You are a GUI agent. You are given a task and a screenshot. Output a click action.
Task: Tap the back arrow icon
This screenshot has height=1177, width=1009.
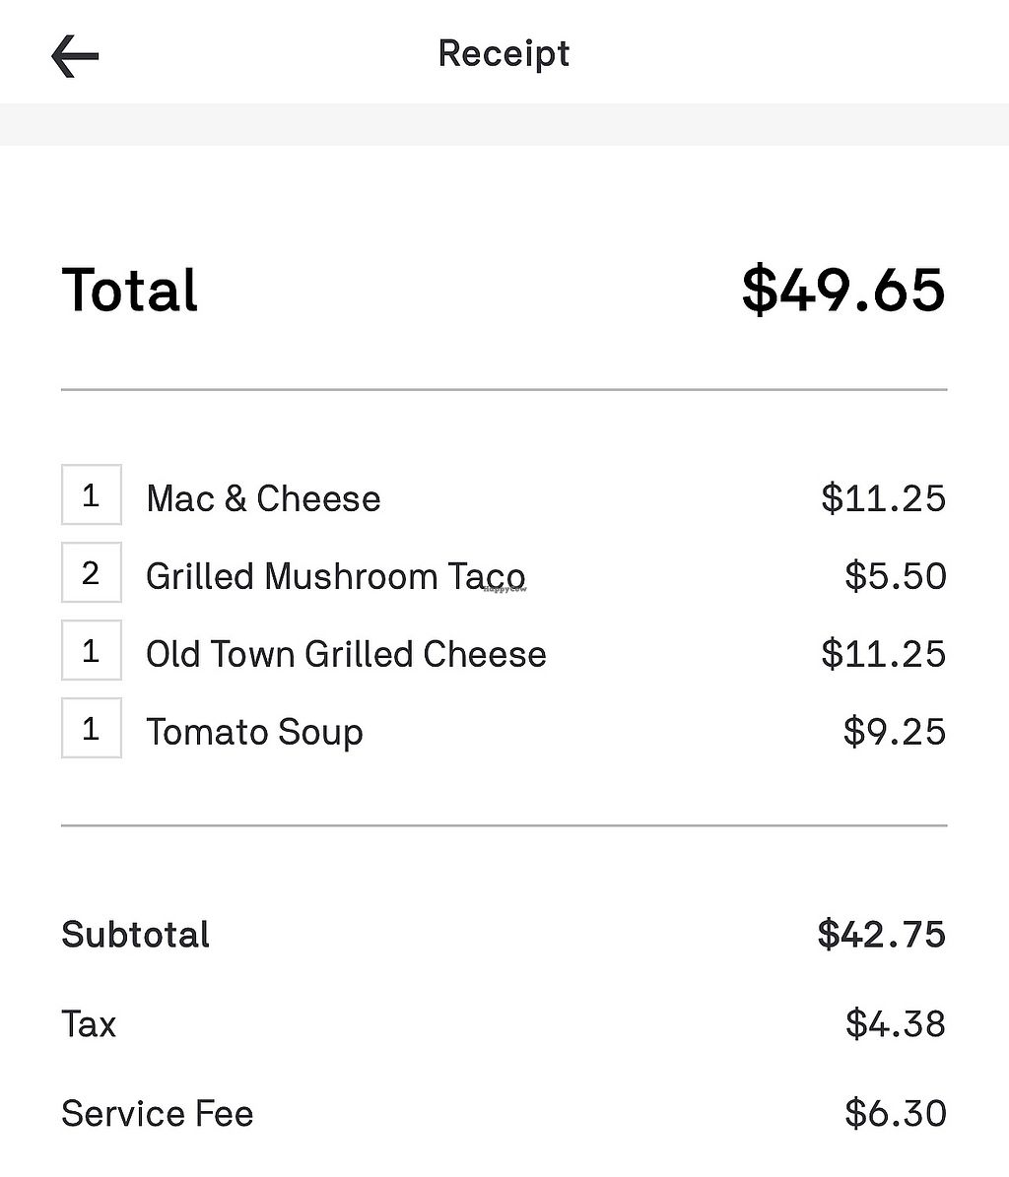coord(76,55)
